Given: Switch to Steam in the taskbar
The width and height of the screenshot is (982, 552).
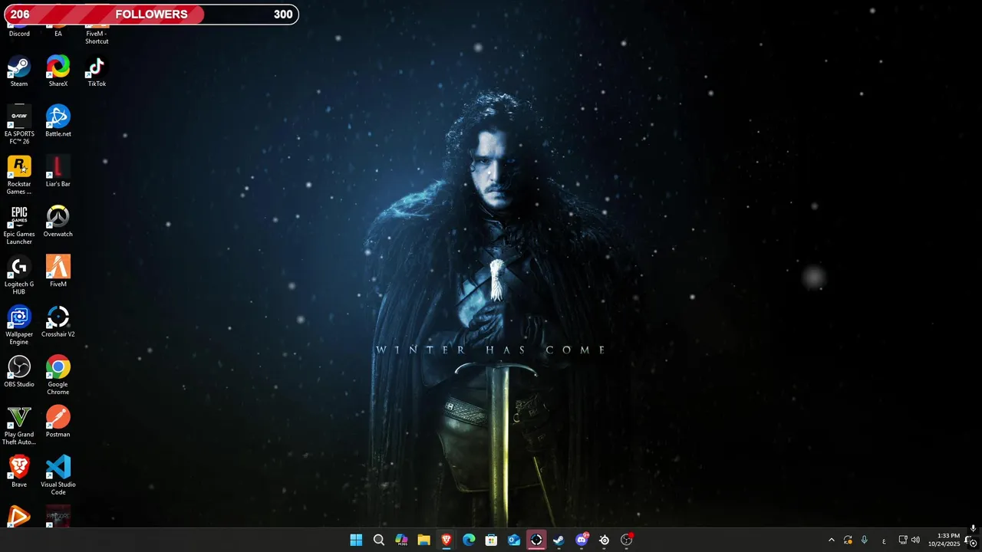Looking at the screenshot, I should 559,540.
